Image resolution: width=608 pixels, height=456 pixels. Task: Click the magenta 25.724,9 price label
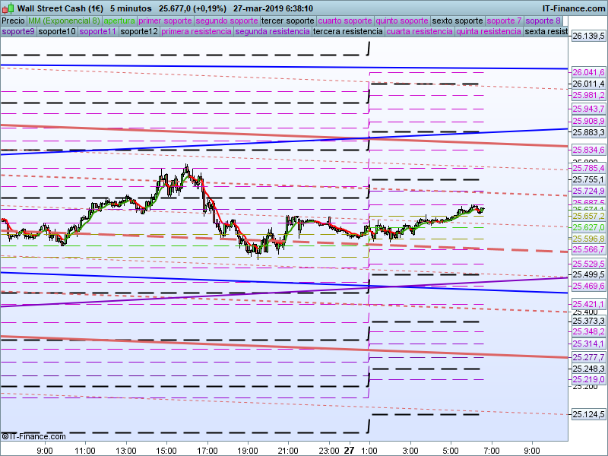(588, 191)
